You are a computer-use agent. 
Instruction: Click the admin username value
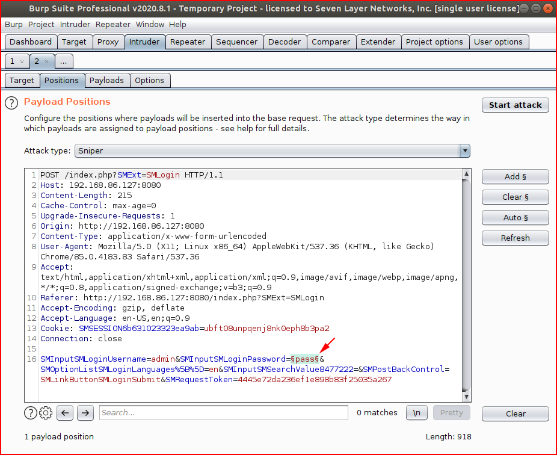[164, 359]
